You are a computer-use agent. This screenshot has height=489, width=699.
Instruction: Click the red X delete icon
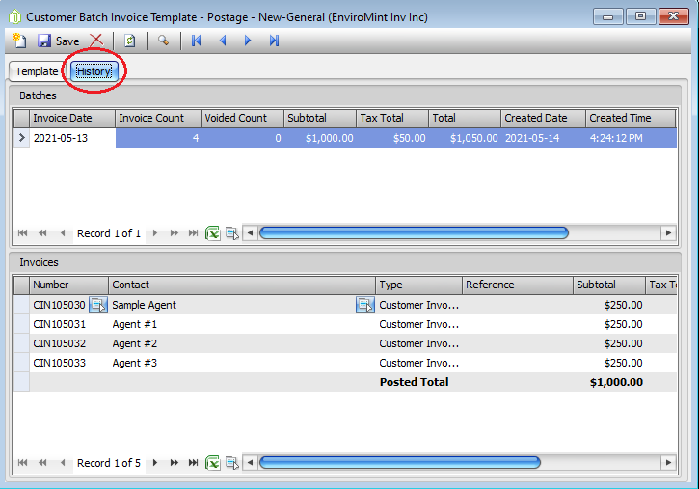coord(96,41)
